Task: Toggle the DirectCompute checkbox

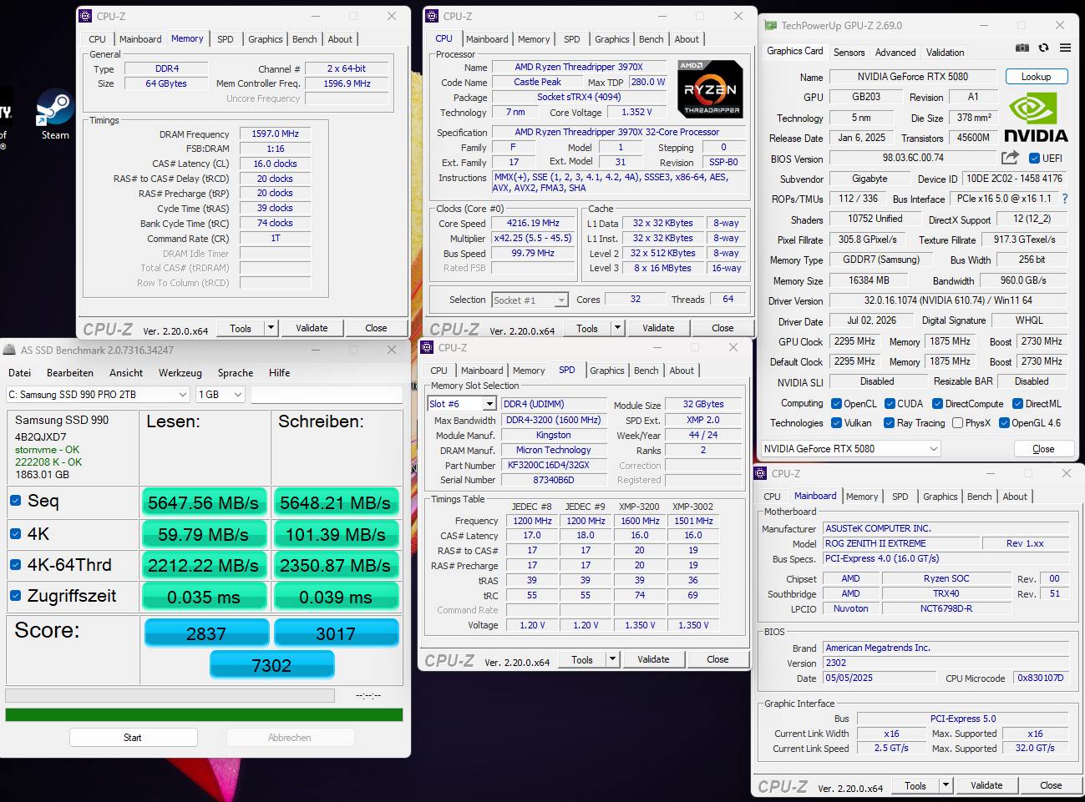Action: [x=936, y=404]
